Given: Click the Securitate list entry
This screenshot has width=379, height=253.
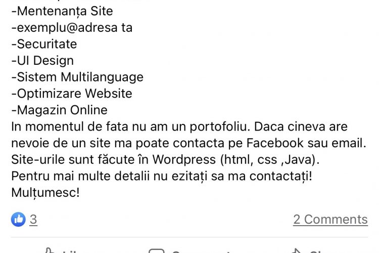Looking at the screenshot, I should point(44,44).
